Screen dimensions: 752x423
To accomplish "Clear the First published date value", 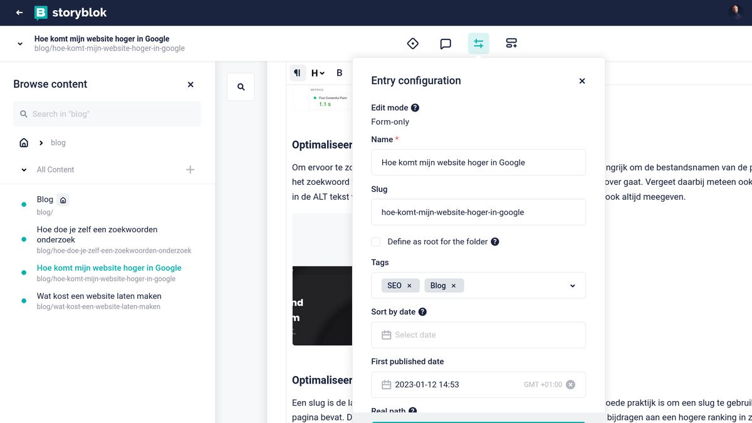I will click(570, 385).
